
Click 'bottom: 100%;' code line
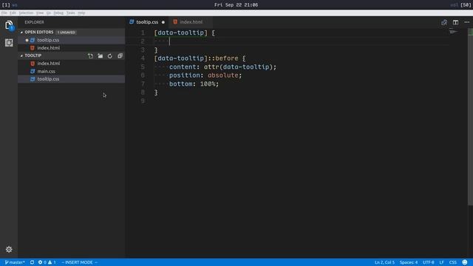click(194, 83)
